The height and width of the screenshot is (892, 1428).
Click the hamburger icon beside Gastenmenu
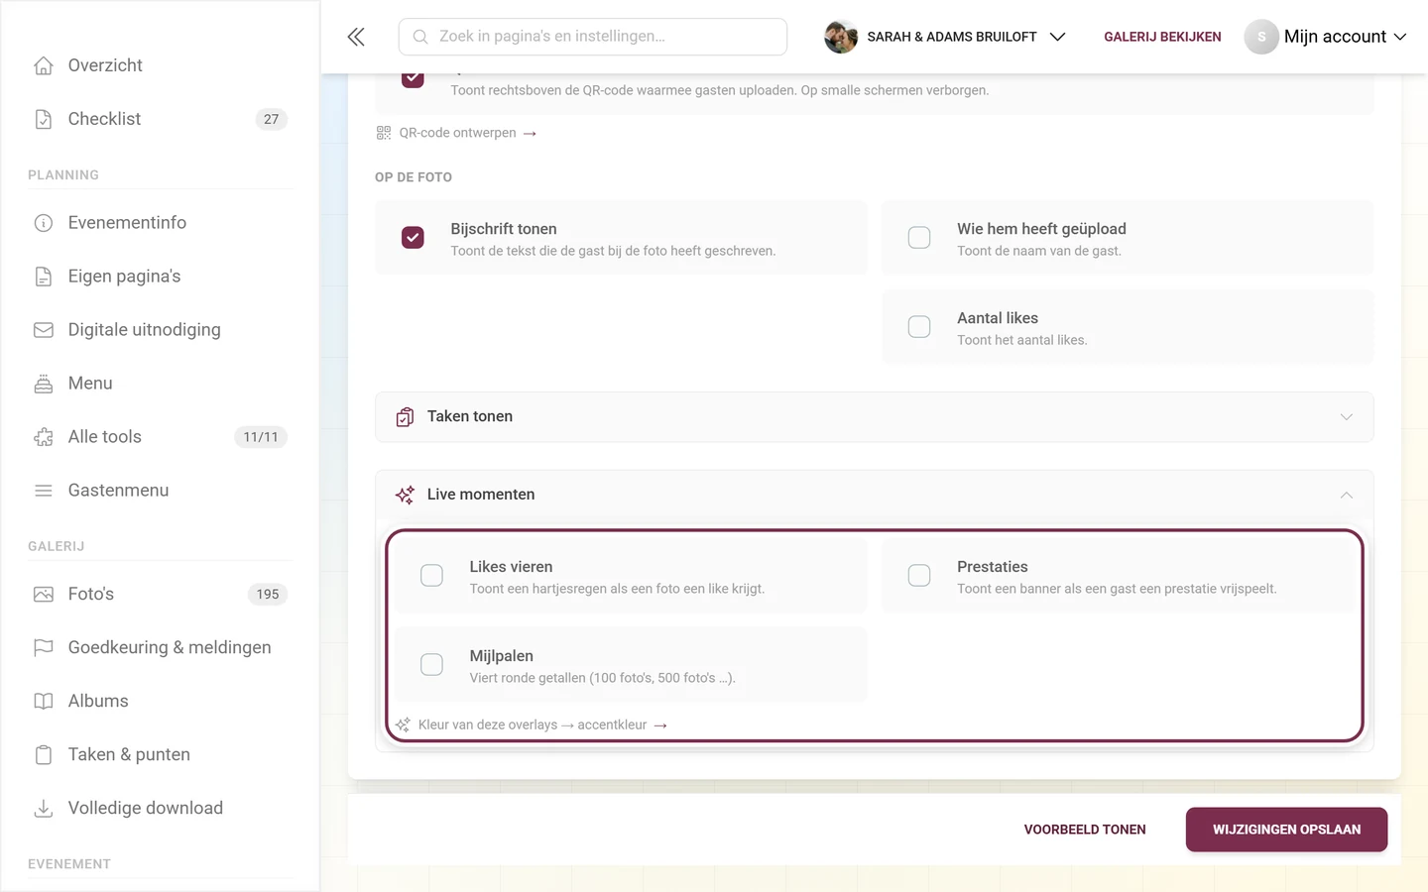44,491
